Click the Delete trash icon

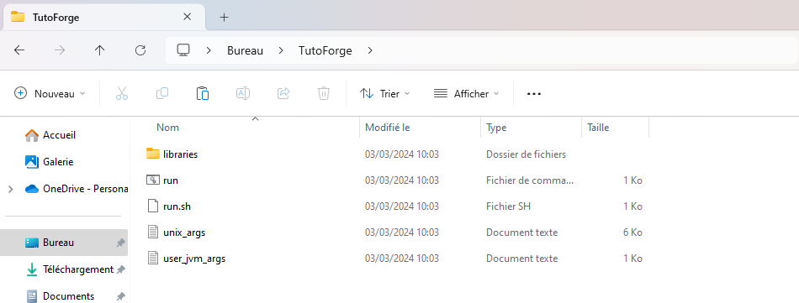324,93
